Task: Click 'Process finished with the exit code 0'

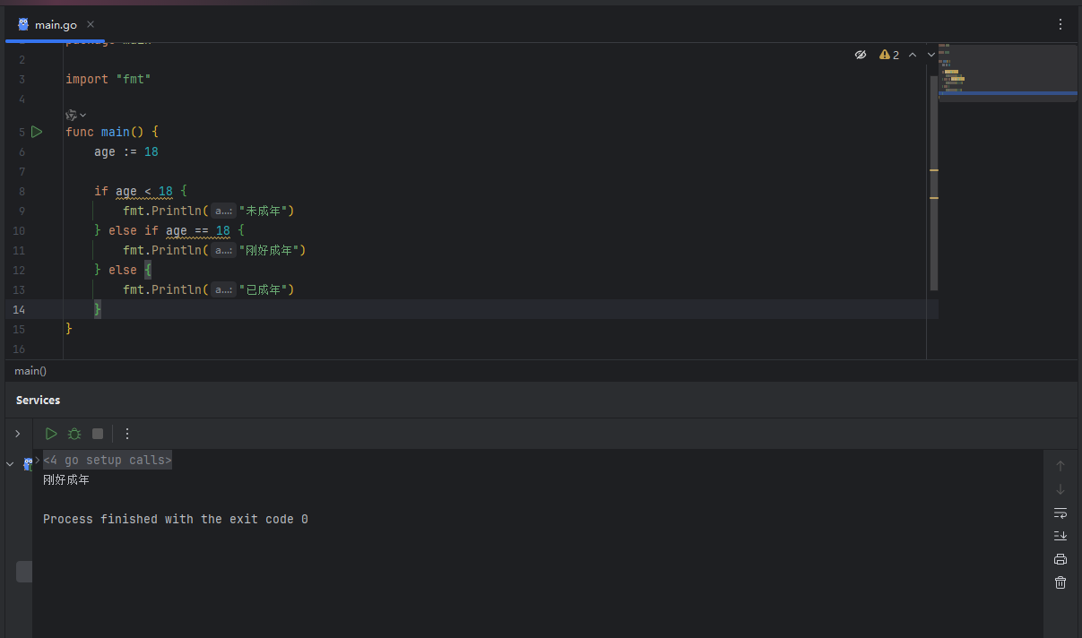Action: tap(176, 520)
